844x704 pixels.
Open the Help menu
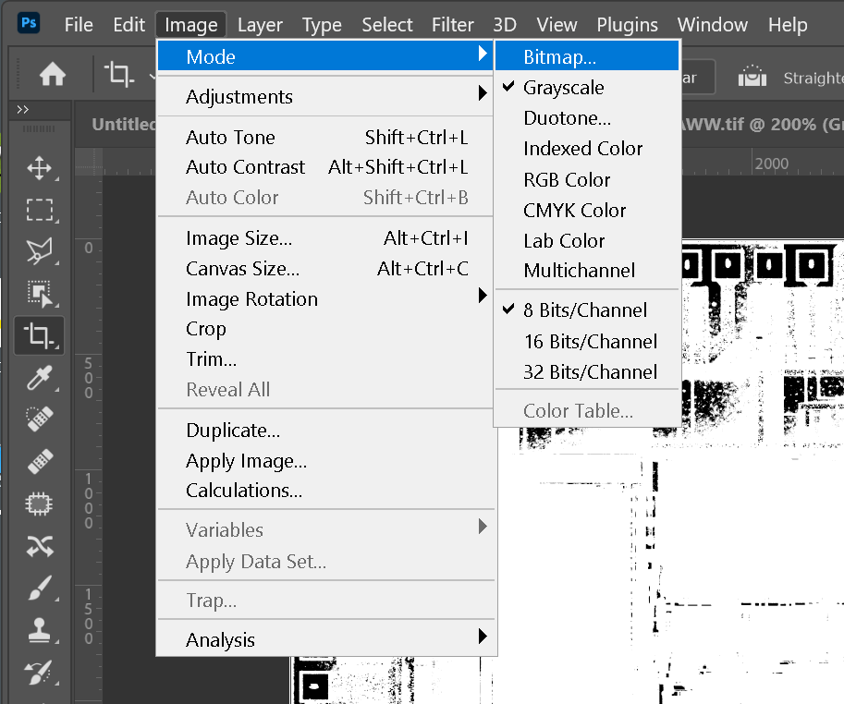[x=788, y=25]
